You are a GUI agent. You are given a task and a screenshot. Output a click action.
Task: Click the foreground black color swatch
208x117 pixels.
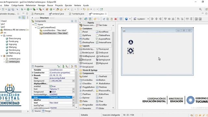(50, 92)
